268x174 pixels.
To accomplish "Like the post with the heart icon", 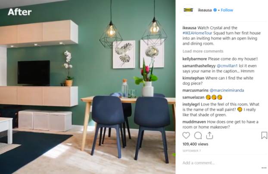I will click(186, 135).
